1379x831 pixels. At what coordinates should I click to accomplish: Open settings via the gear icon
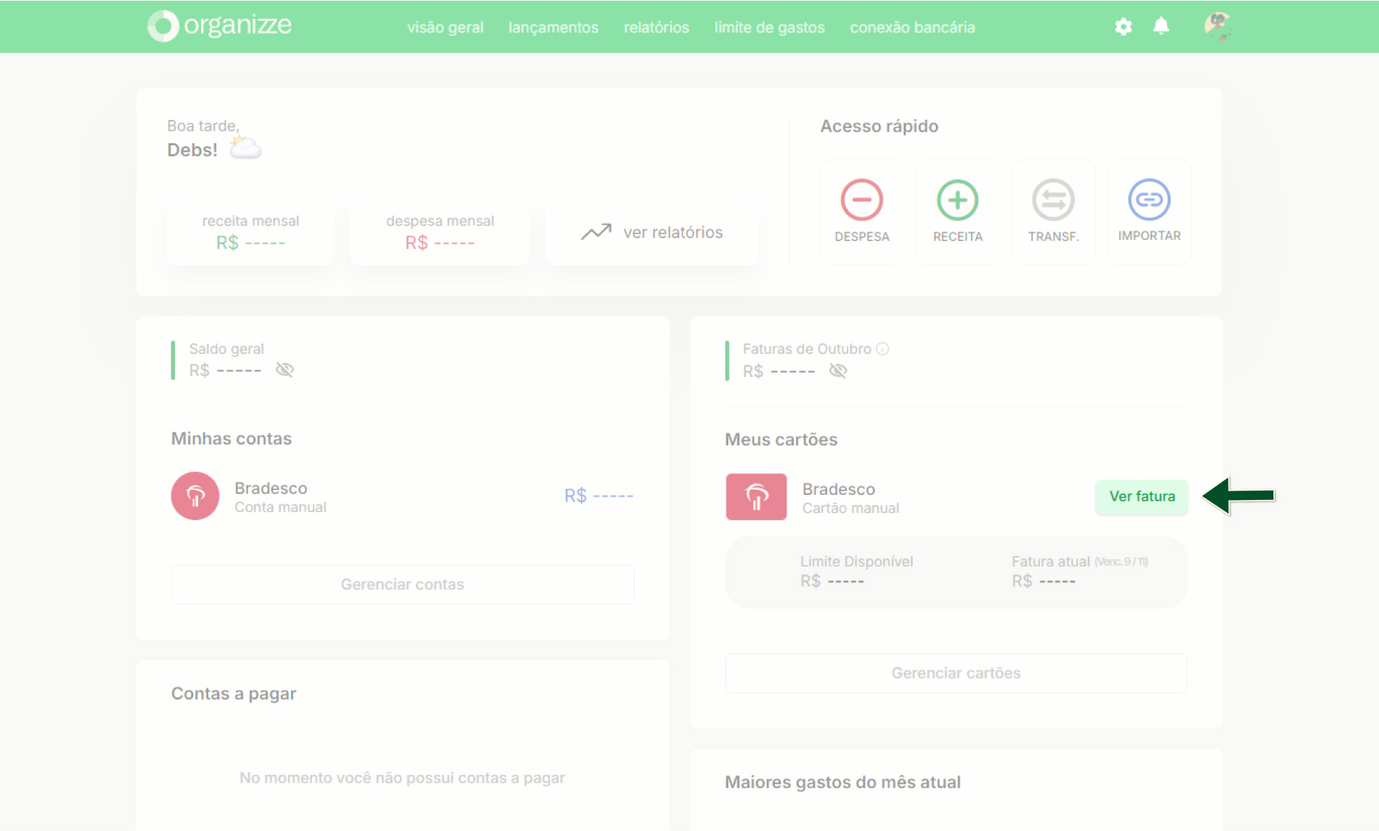pos(1123,27)
